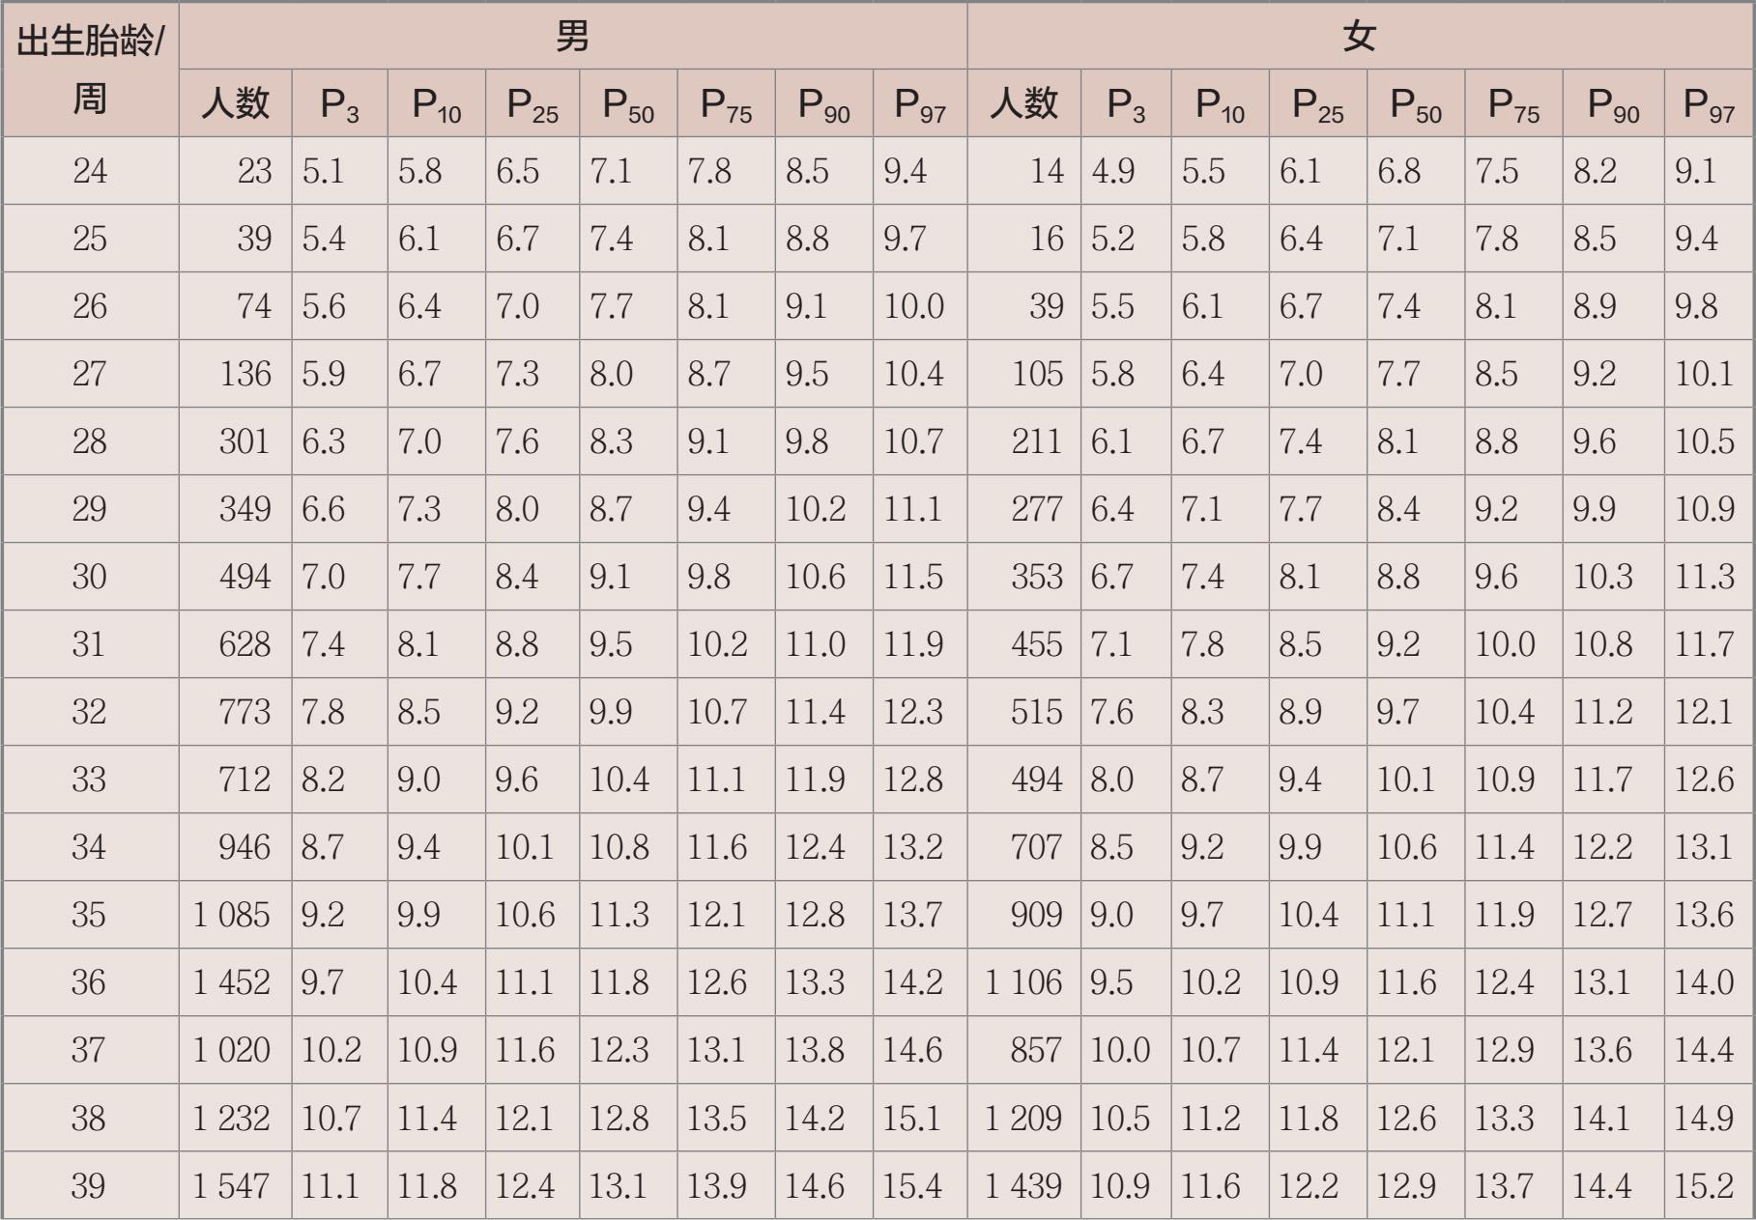The image size is (1756, 1220).
Task: Click male P97 value 10.0 in week 26
Action: coord(914,306)
